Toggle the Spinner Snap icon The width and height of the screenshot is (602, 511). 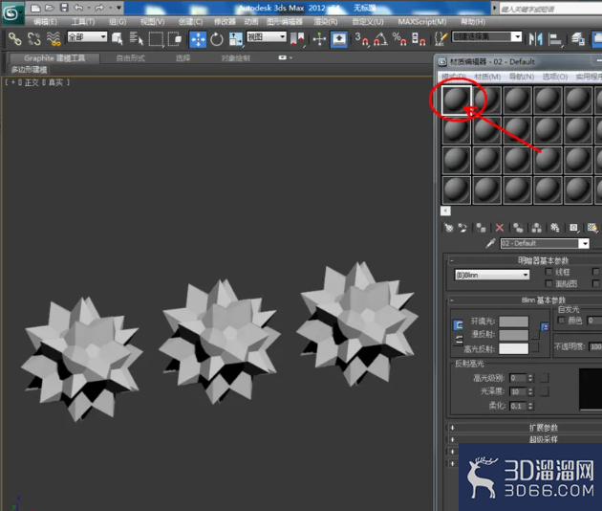click(419, 39)
